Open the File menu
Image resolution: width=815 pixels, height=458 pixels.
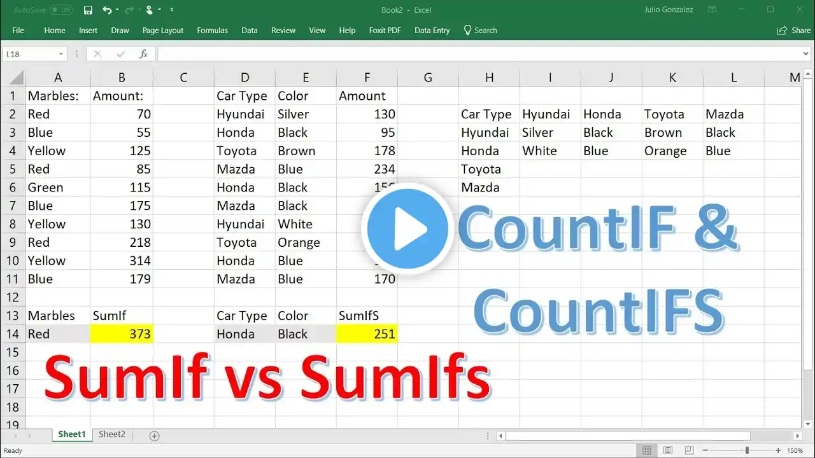click(x=18, y=31)
